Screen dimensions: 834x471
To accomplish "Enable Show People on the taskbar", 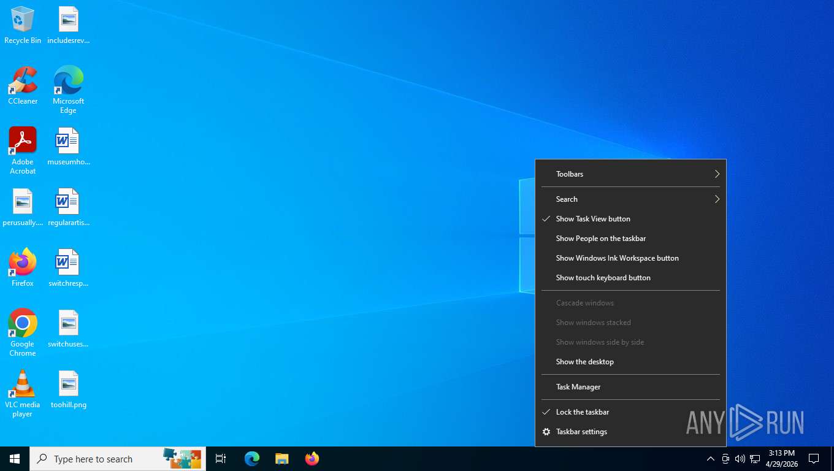I will pos(630,239).
